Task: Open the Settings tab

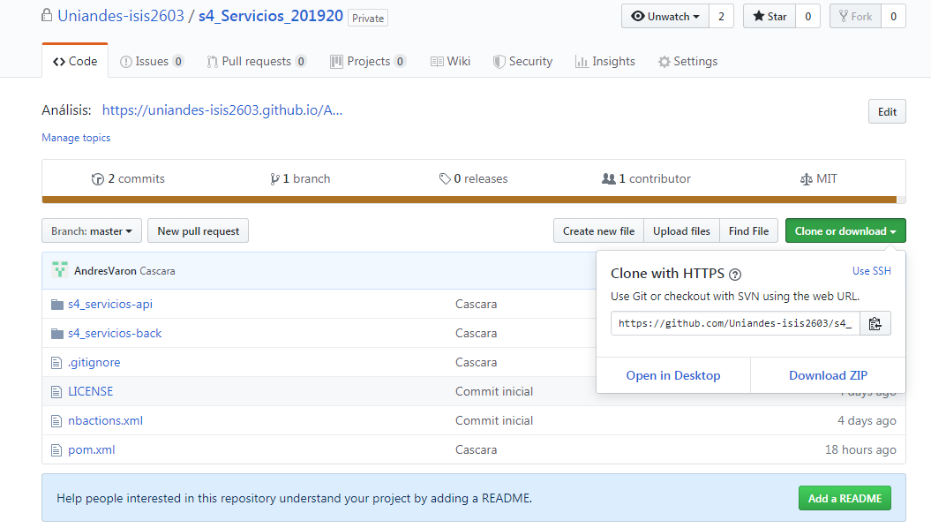Action: [687, 61]
